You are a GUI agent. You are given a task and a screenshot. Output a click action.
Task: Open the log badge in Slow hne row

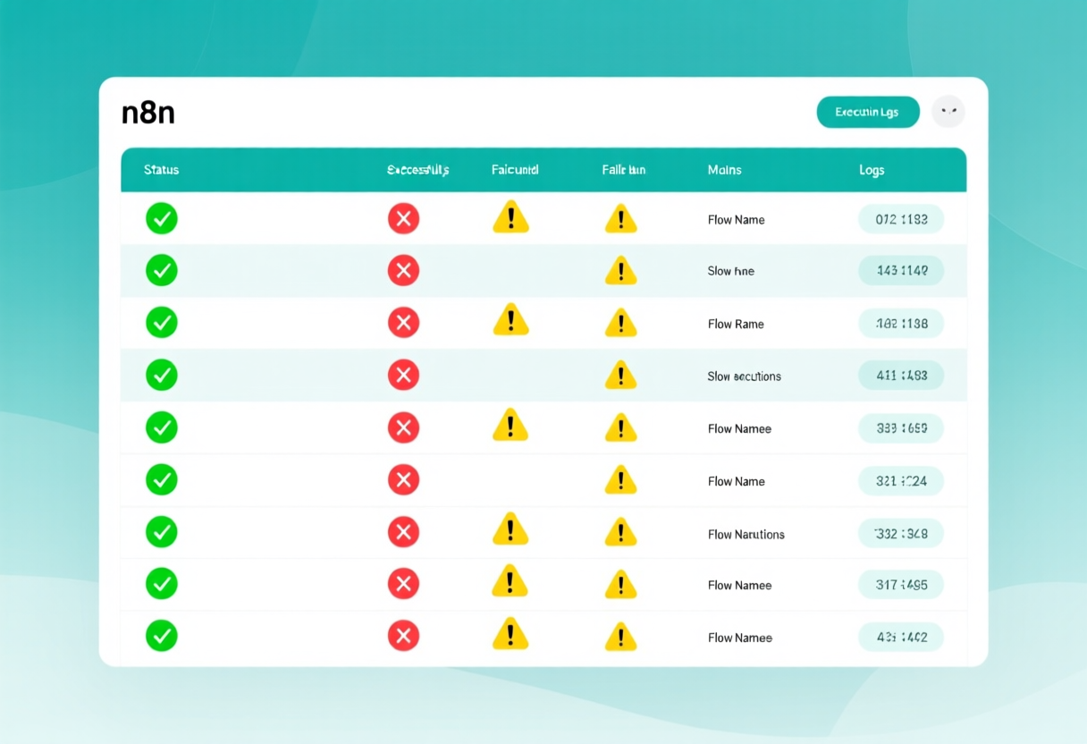(901, 270)
